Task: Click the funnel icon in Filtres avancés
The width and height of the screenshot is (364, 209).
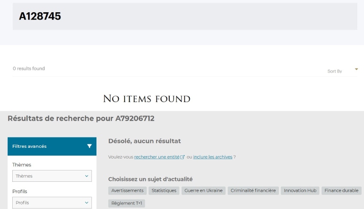Action: (90, 146)
